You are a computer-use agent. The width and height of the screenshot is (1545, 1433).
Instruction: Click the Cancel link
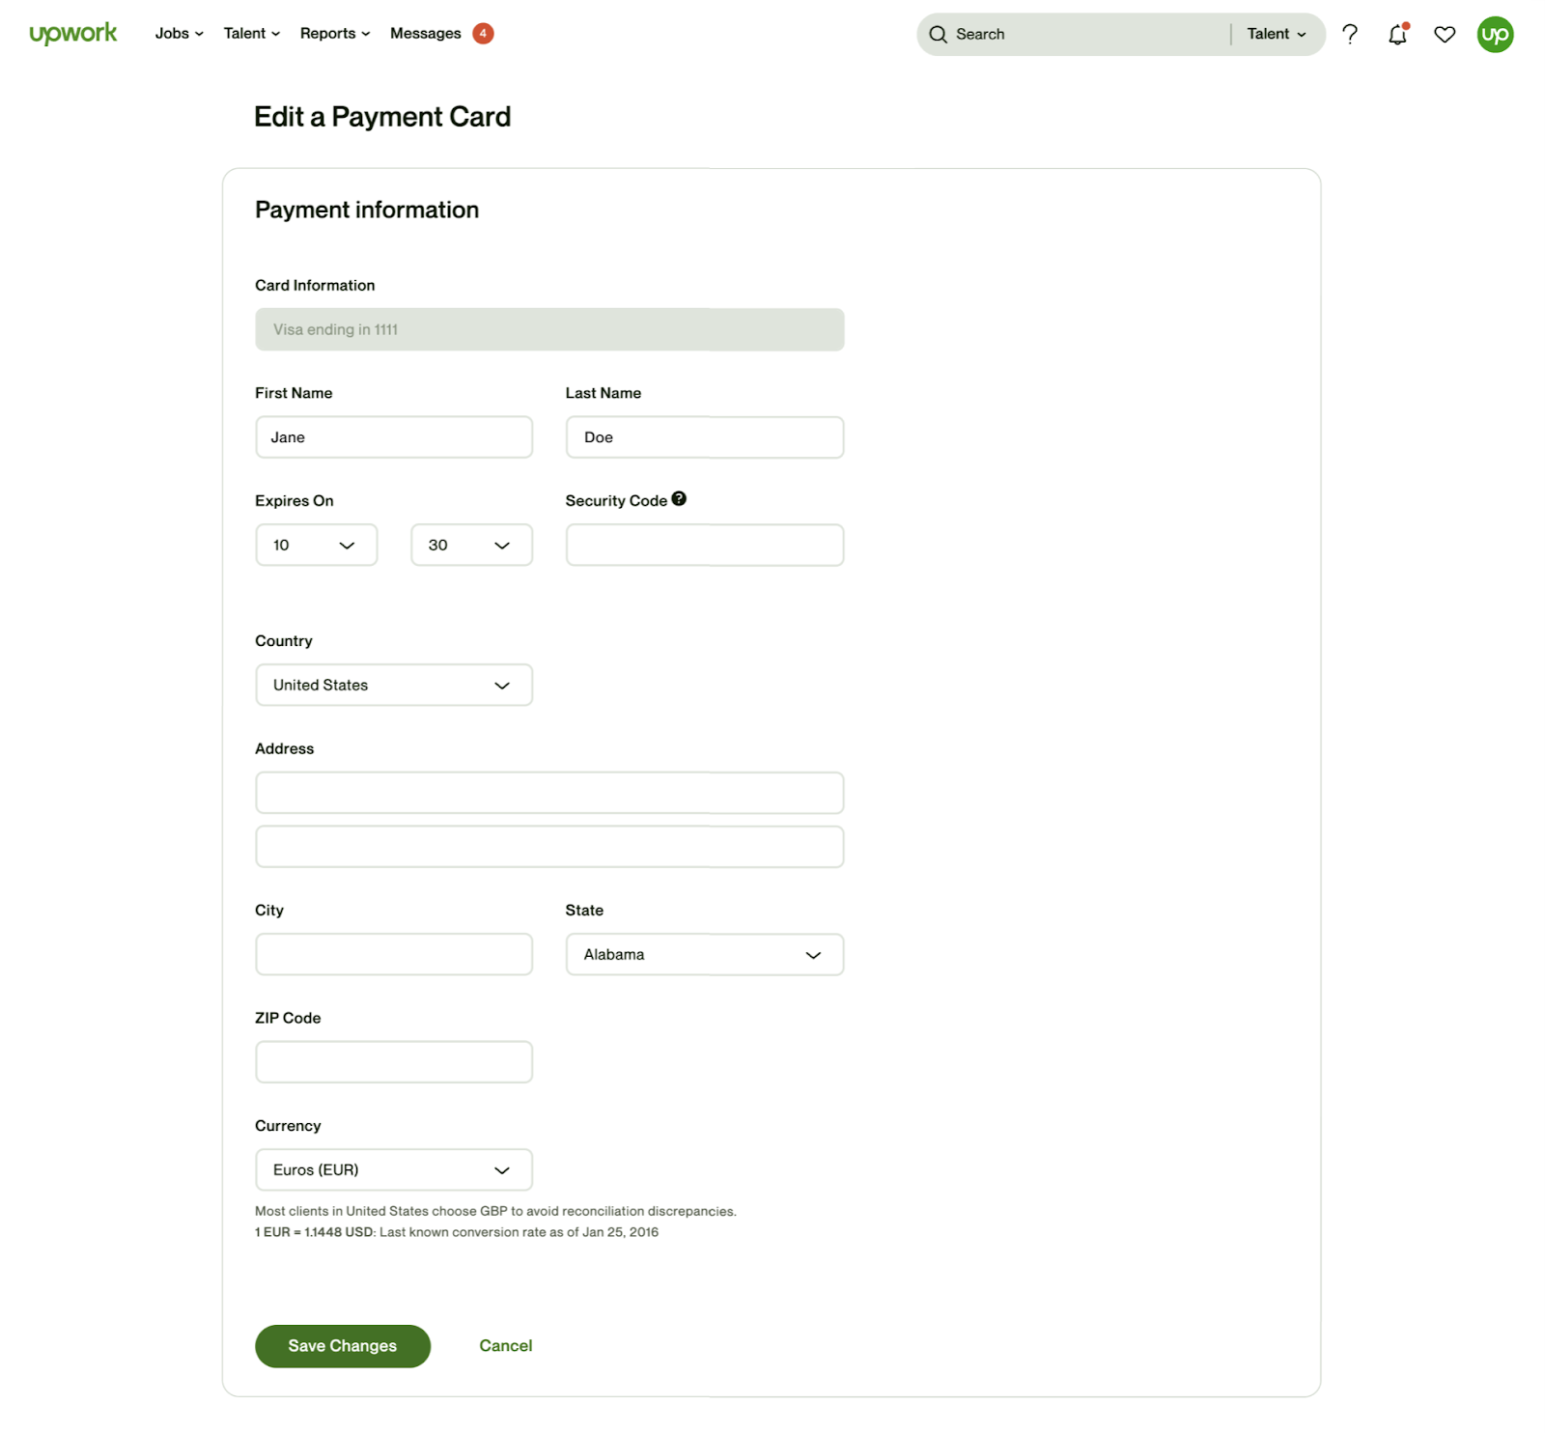click(505, 1346)
